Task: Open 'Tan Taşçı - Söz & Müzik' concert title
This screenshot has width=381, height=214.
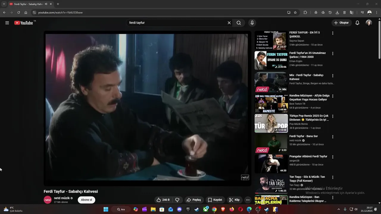Action: pos(307,179)
